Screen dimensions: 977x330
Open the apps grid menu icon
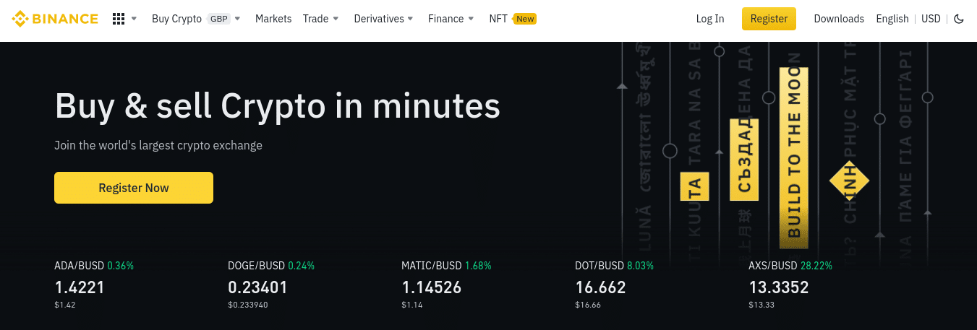[119, 19]
